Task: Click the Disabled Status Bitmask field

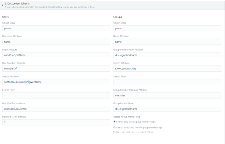Action: point(56,122)
